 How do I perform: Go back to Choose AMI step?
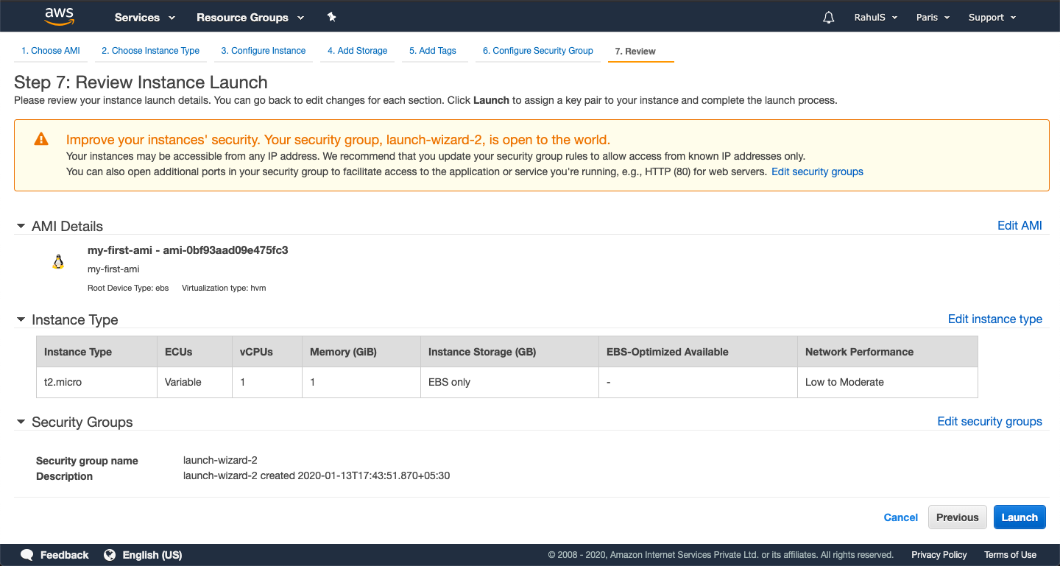50,51
